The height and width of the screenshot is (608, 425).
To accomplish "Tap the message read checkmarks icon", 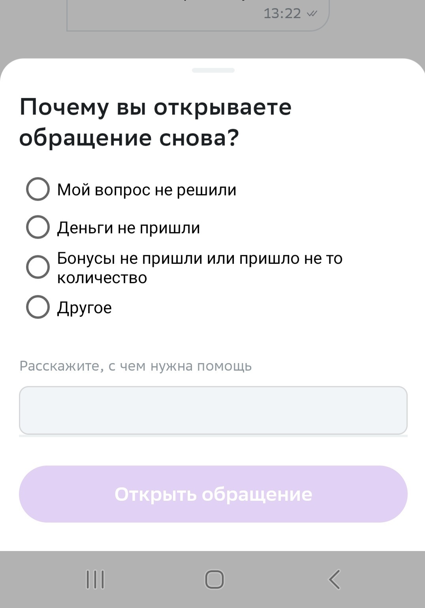I will 312,13.
